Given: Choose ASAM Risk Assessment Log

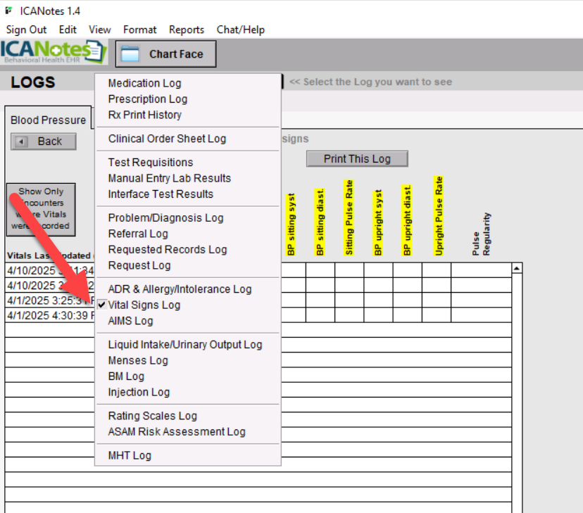Looking at the screenshot, I should pos(176,431).
